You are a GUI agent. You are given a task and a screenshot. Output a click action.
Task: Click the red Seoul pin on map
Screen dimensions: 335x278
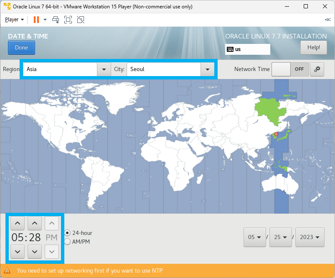(276, 134)
